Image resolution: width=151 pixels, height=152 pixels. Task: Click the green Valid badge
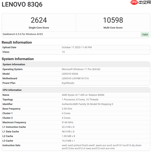[x=145, y=35]
